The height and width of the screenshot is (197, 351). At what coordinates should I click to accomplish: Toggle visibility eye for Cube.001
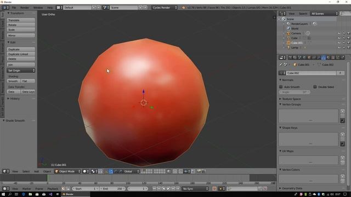point(339,43)
